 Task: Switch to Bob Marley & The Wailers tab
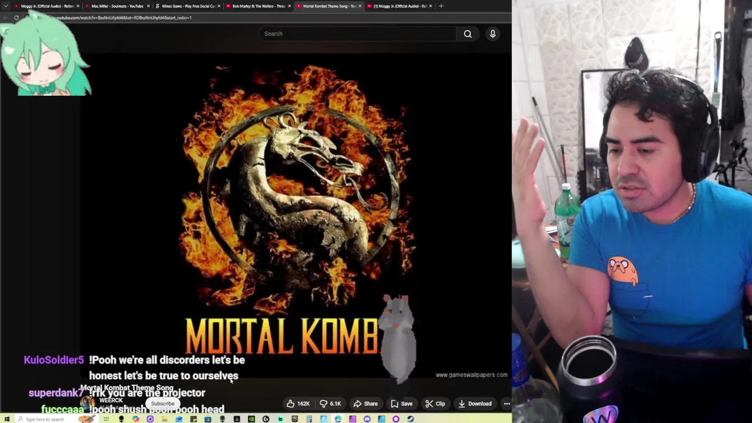click(x=257, y=6)
